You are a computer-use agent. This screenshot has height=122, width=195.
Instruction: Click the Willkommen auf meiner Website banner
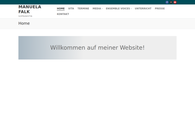click(x=97, y=48)
